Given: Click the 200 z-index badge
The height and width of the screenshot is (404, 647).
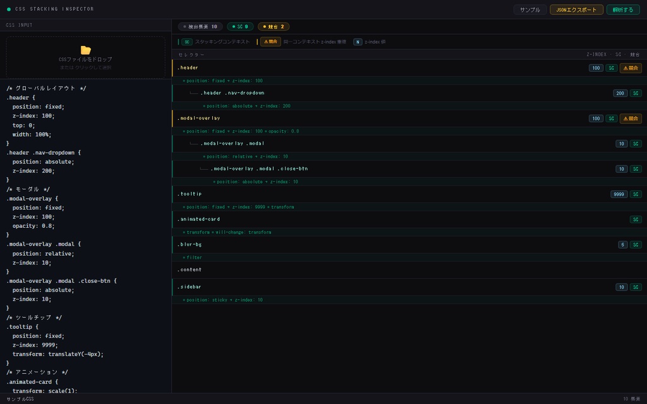Looking at the screenshot, I should [620, 93].
